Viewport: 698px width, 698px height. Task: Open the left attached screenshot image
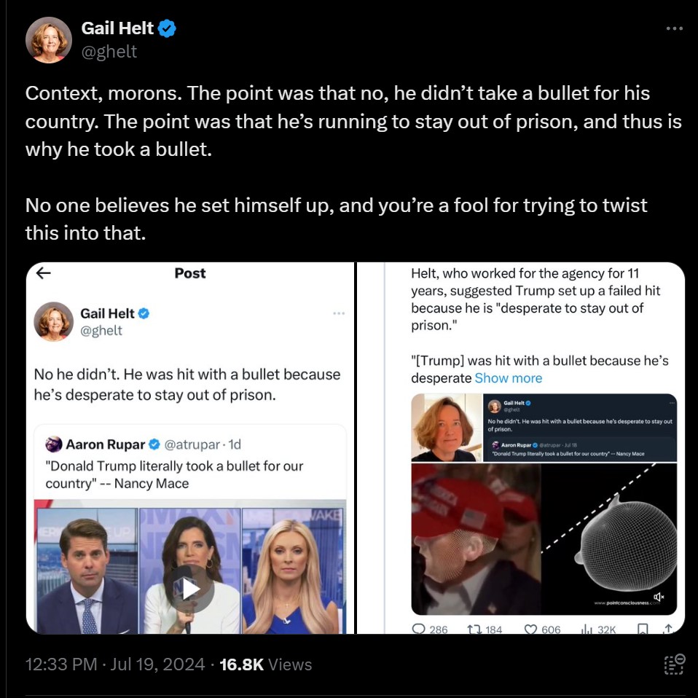[190, 448]
